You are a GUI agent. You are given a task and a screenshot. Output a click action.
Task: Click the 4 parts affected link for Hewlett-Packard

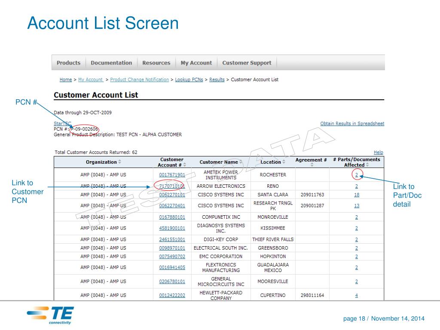357,295
